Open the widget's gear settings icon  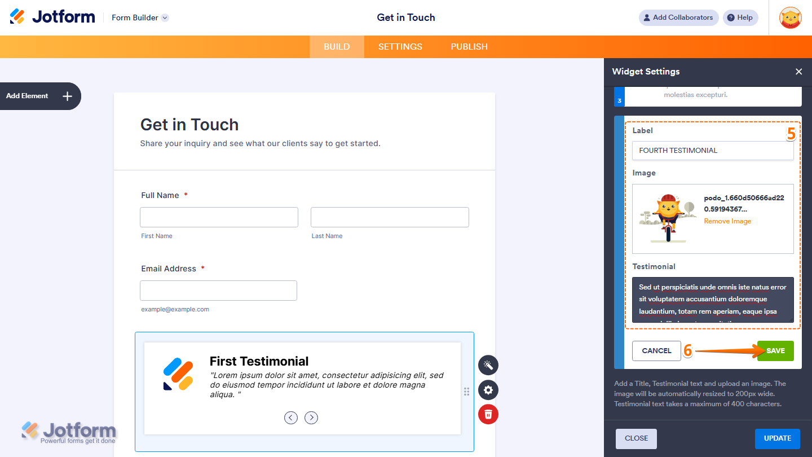tap(488, 390)
